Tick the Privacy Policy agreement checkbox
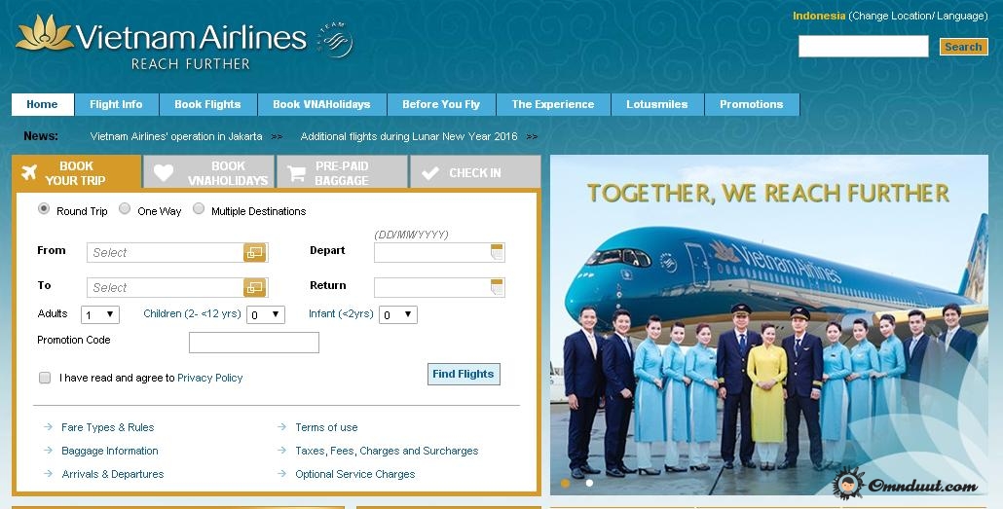The image size is (1003, 509). tap(45, 378)
